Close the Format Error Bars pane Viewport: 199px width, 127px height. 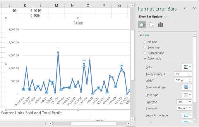point(194,8)
